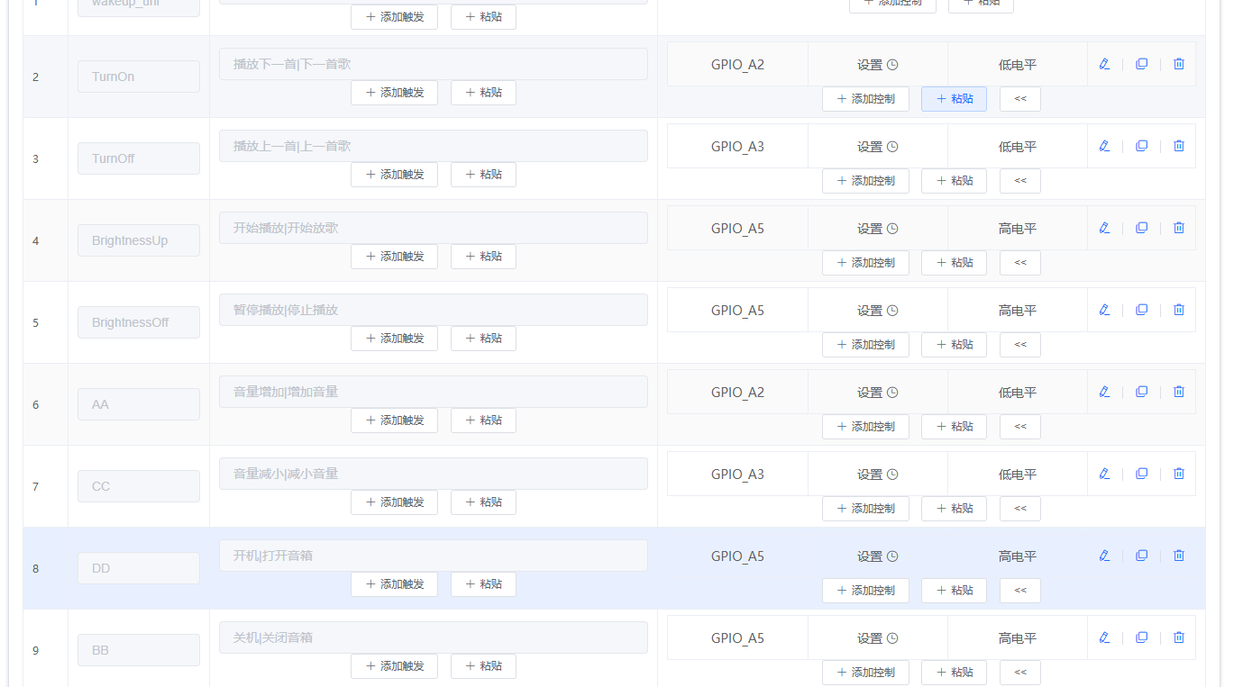This screenshot has height=687, width=1243.
Task: Select the 音量增加 trigger phrase field in AA row
Action: pos(433,391)
